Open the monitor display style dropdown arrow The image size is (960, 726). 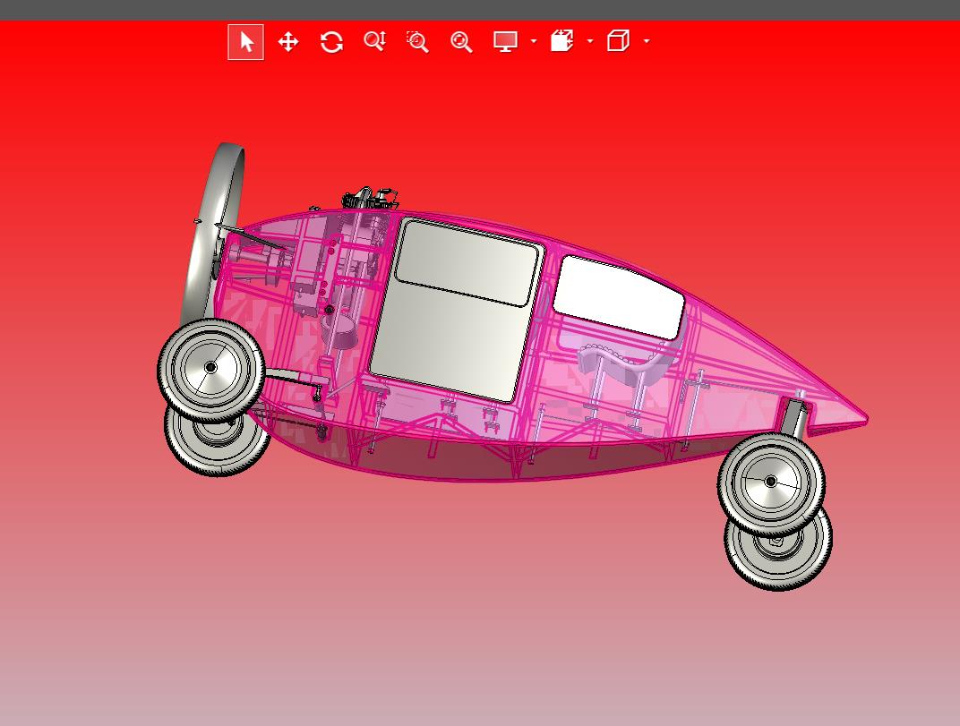tap(533, 41)
